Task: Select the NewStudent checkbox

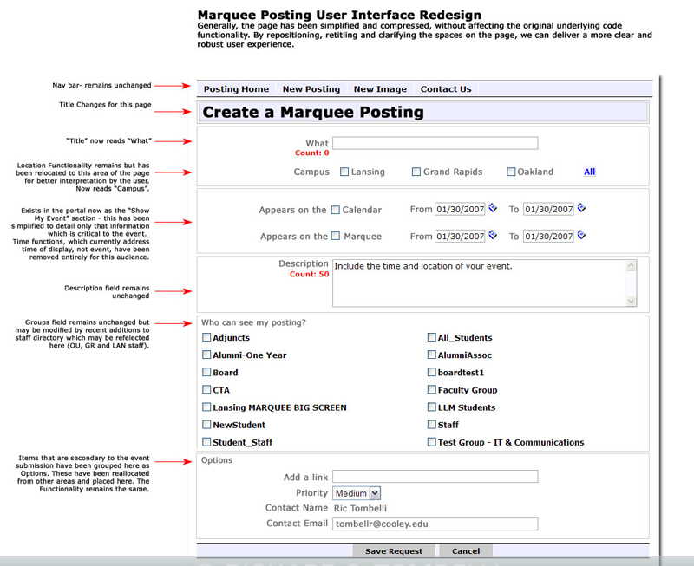Action: pyautogui.click(x=206, y=425)
